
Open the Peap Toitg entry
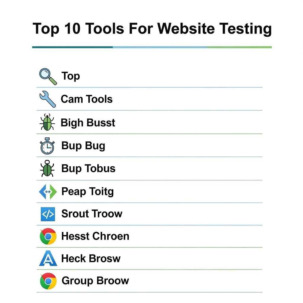point(87,192)
